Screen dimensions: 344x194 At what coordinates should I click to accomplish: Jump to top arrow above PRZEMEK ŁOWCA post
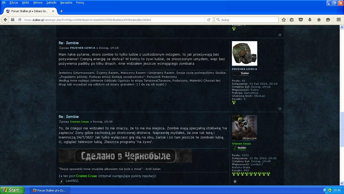280,35
